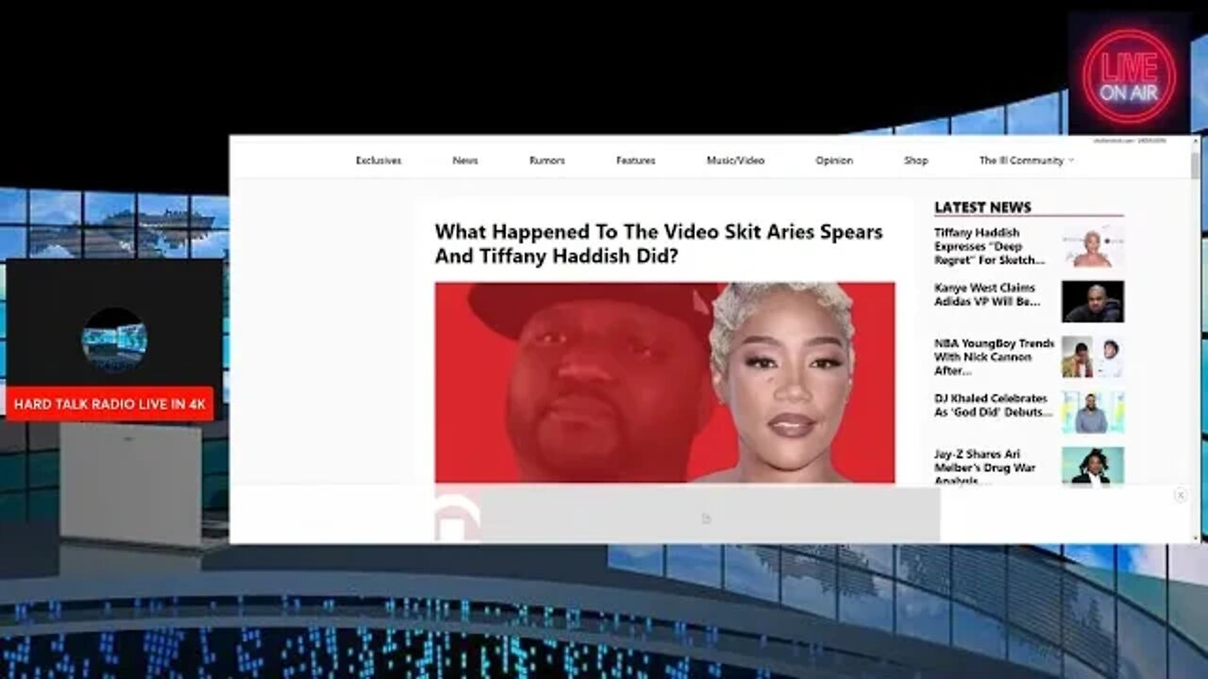
Task: Open Kanye West Claims Adidas VP story
Action: pyautogui.click(x=988, y=294)
